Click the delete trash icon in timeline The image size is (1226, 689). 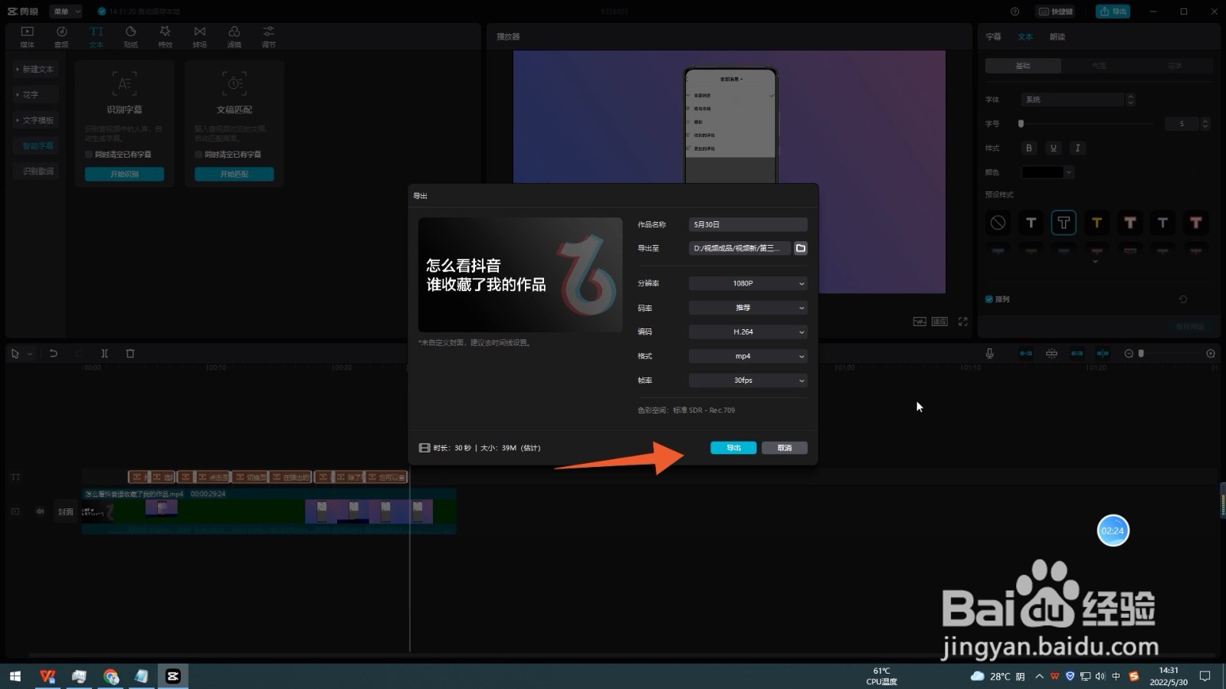pyautogui.click(x=130, y=354)
